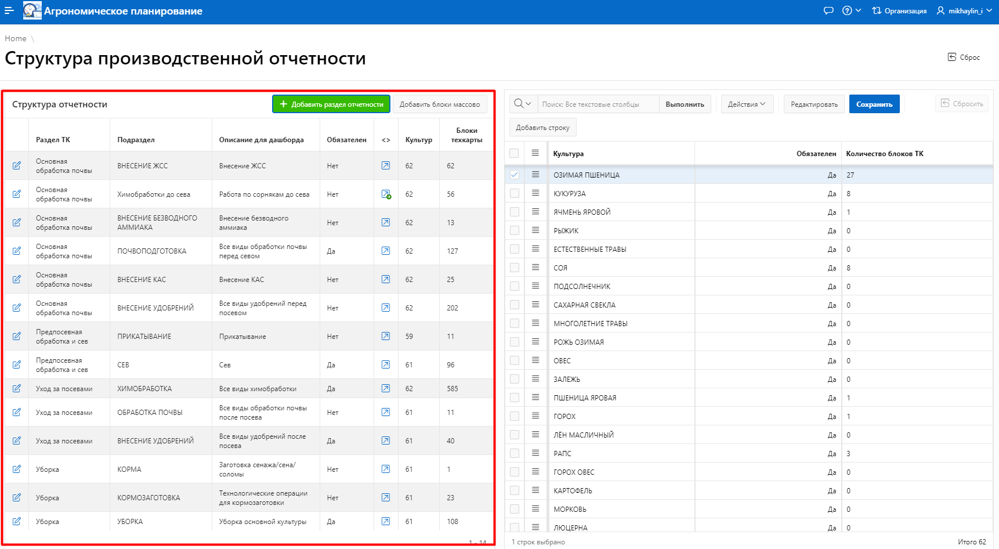
Task: Uncheck the ОЗИМАЯ ПШЕНИЦА row checkbox
Action: (x=515, y=175)
